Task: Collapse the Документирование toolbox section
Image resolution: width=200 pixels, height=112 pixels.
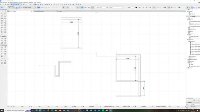Action: coord(1,45)
